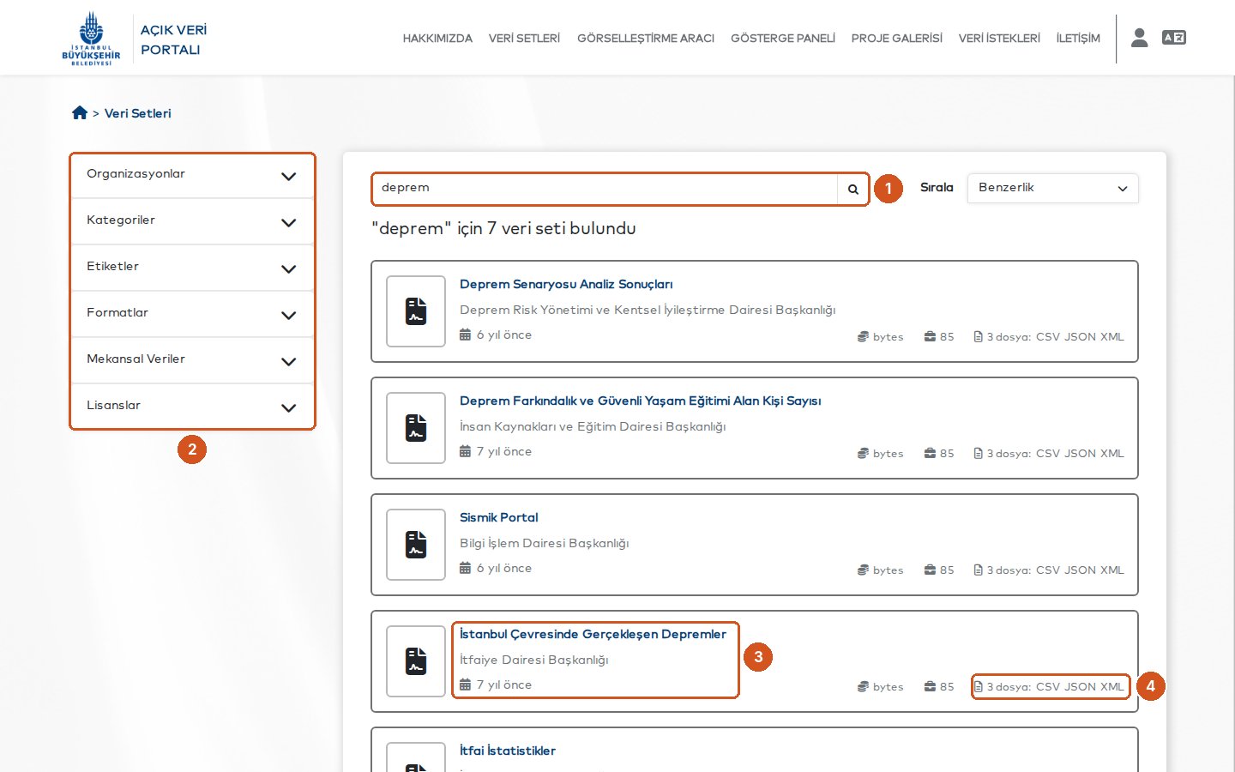Screen dimensions: 1235x772
Task: Open the HAKKIMIZDA menu item
Action: [437, 39]
